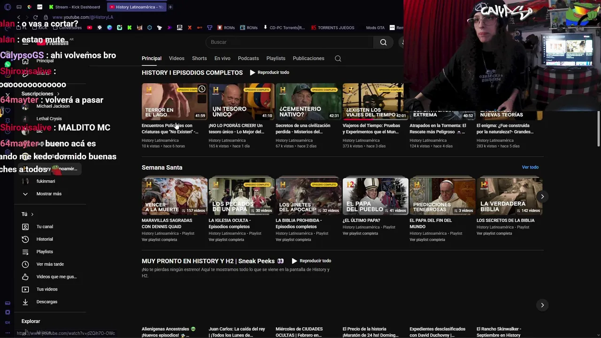Open Michael Jackson subscription channel
Image resolution: width=601 pixels, height=338 pixels.
coord(53,106)
